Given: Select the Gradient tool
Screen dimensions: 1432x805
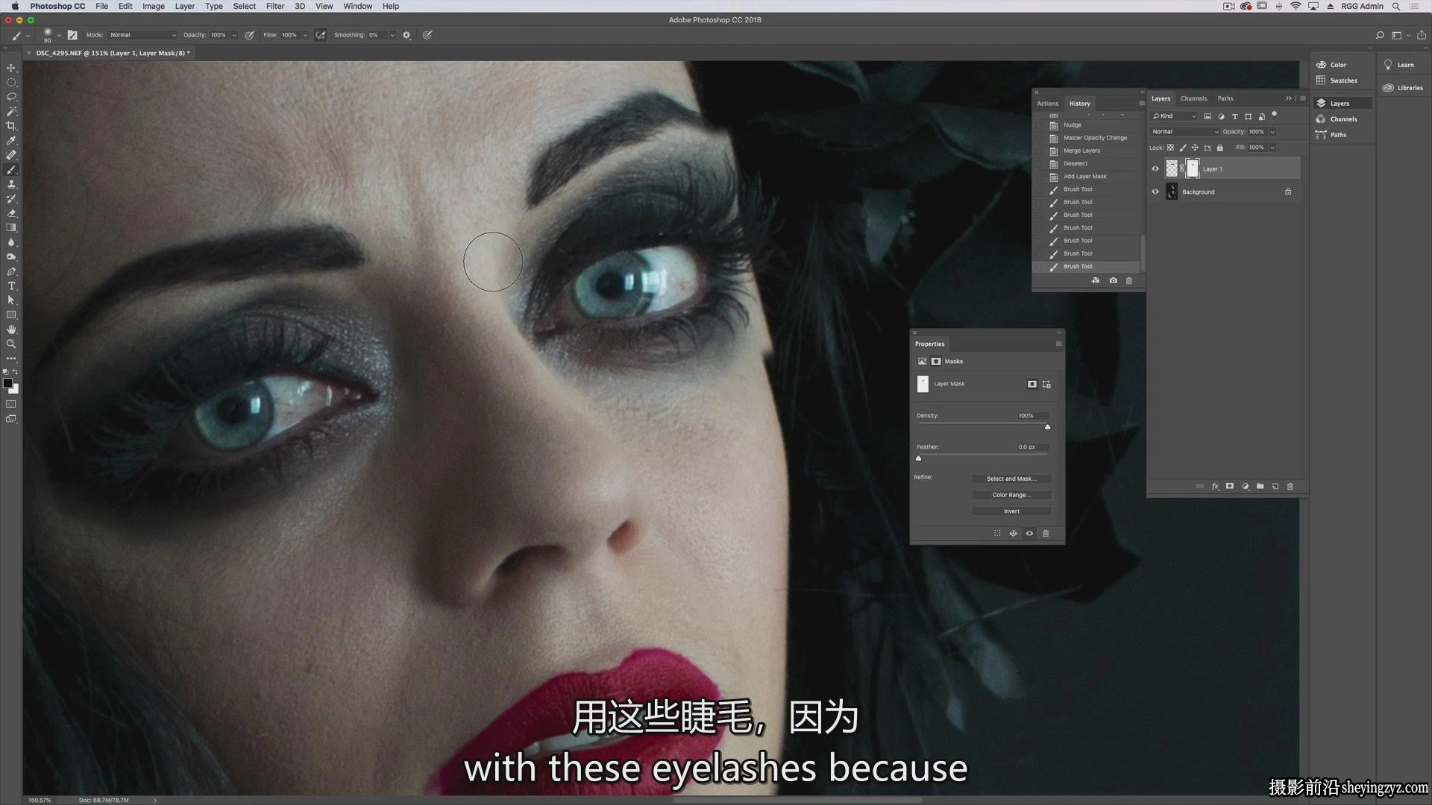Looking at the screenshot, I should pyautogui.click(x=11, y=228).
